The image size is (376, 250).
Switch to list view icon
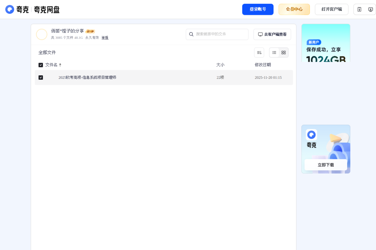pyautogui.click(x=274, y=52)
